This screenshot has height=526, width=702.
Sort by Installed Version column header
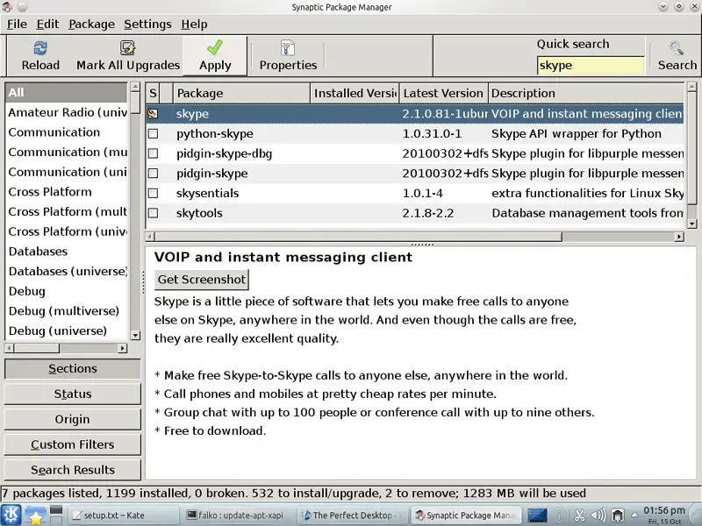click(355, 93)
